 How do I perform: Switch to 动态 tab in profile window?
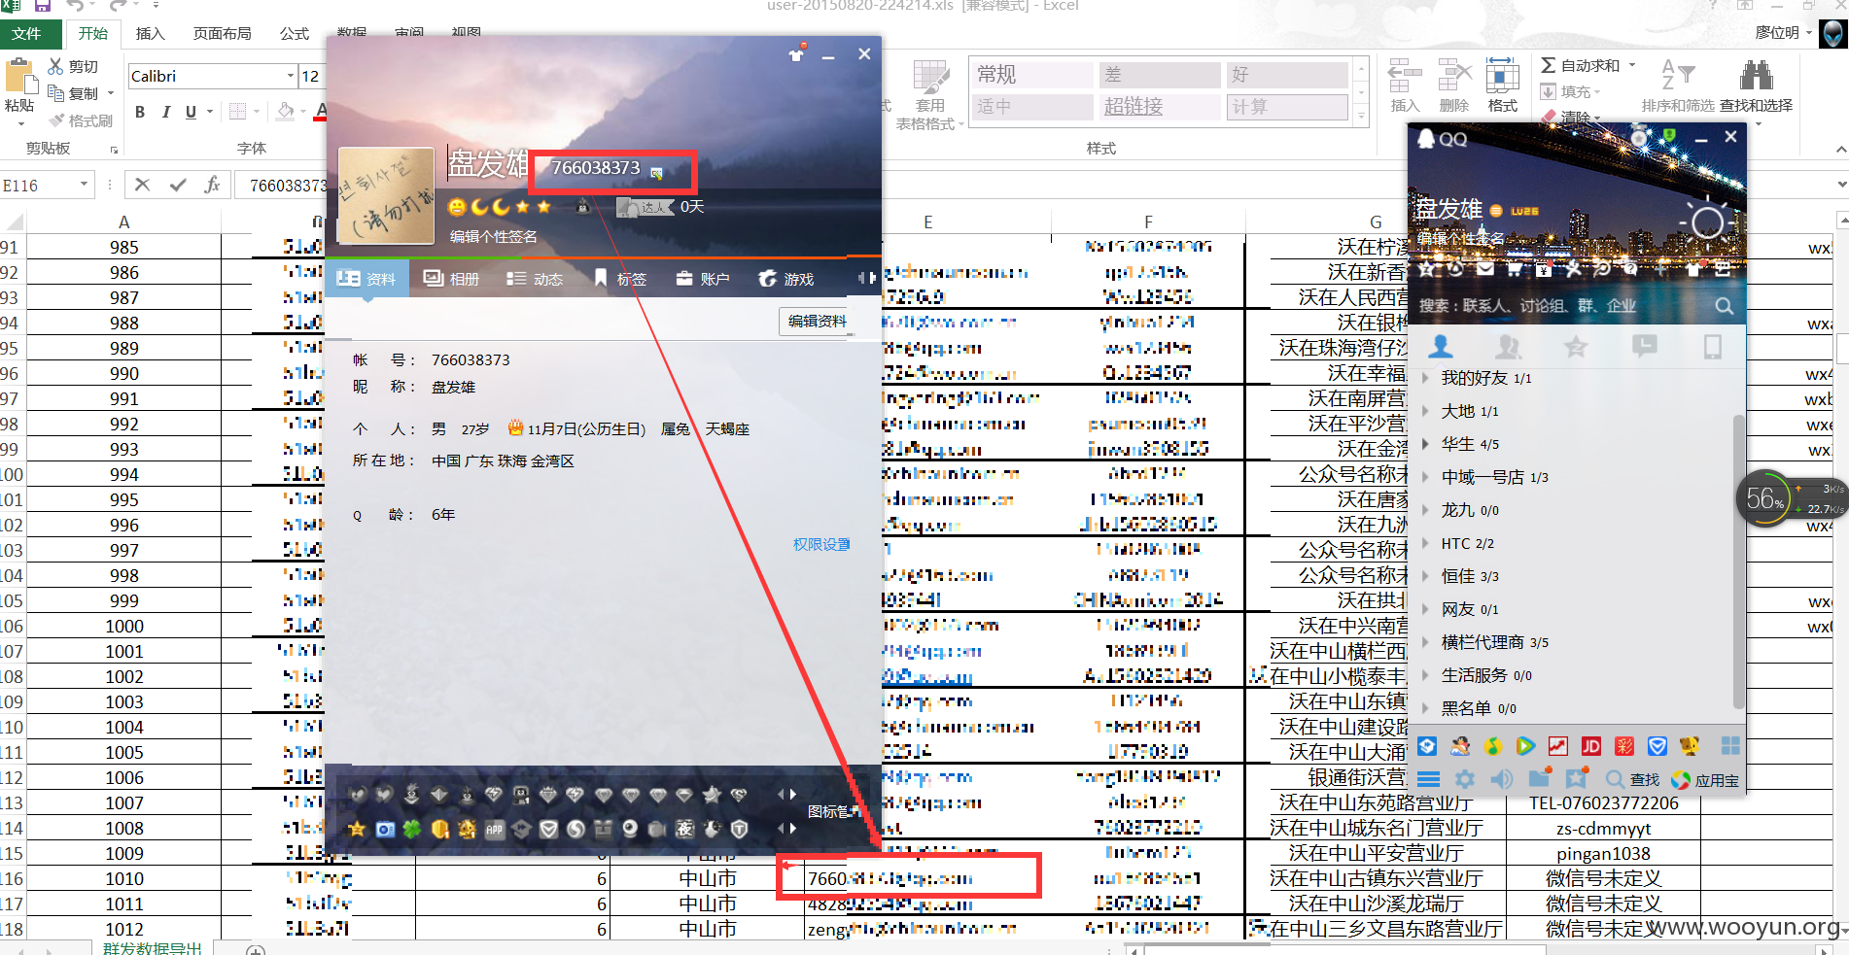pos(536,279)
